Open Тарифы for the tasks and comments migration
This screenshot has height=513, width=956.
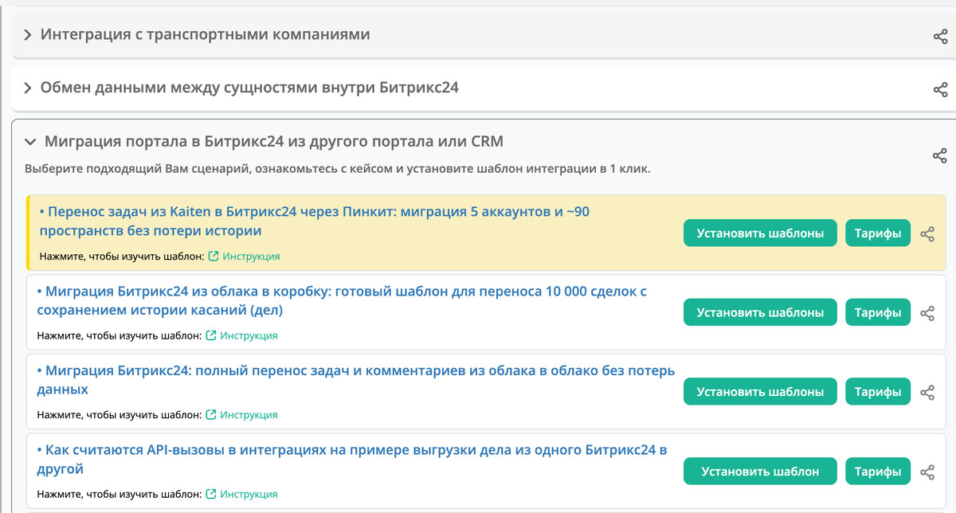[878, 391]
